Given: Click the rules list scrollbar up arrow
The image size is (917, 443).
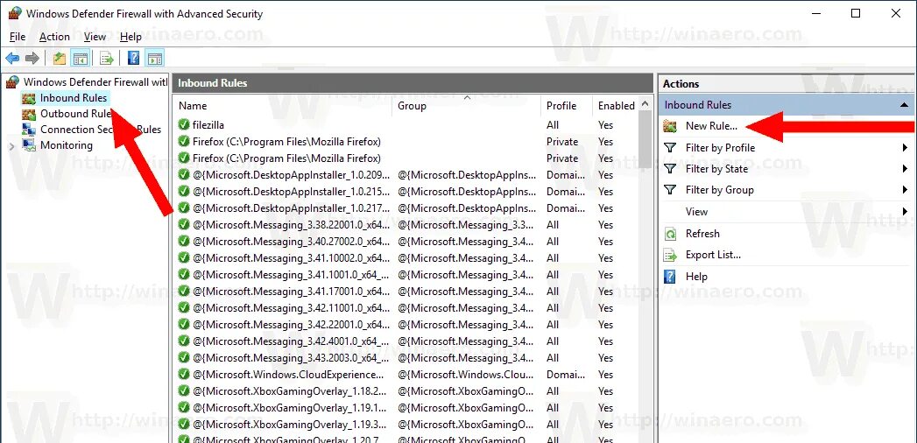Looking at the screenshot, I should pos(645,105).
